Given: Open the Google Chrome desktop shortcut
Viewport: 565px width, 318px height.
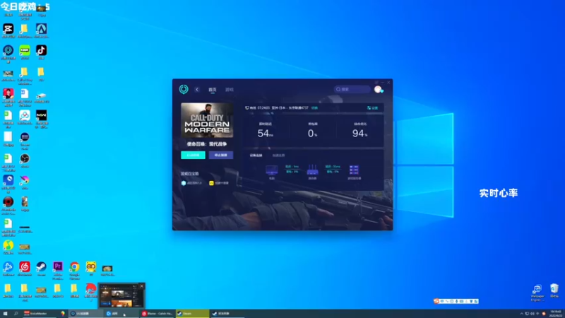Looking at the screenshot, I should (75, 267).
